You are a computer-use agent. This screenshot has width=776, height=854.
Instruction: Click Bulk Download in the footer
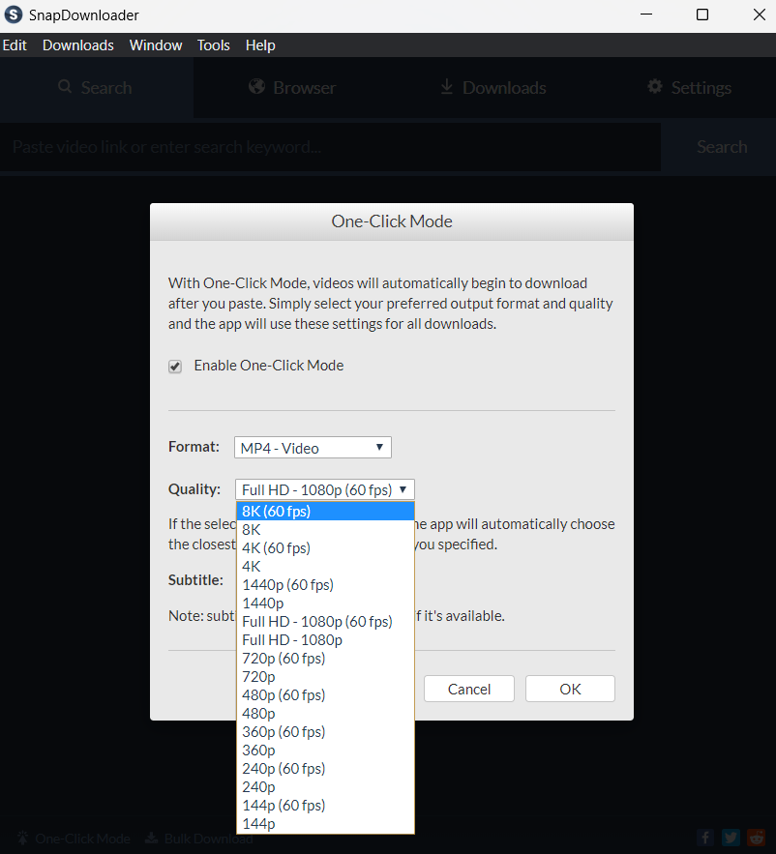199,839
